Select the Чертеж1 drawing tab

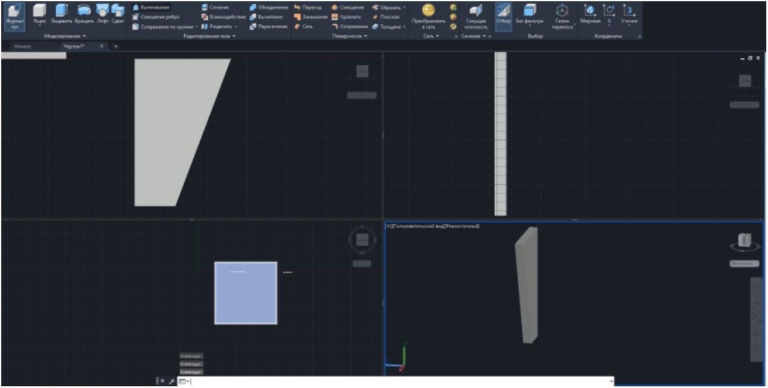point(75,46)
